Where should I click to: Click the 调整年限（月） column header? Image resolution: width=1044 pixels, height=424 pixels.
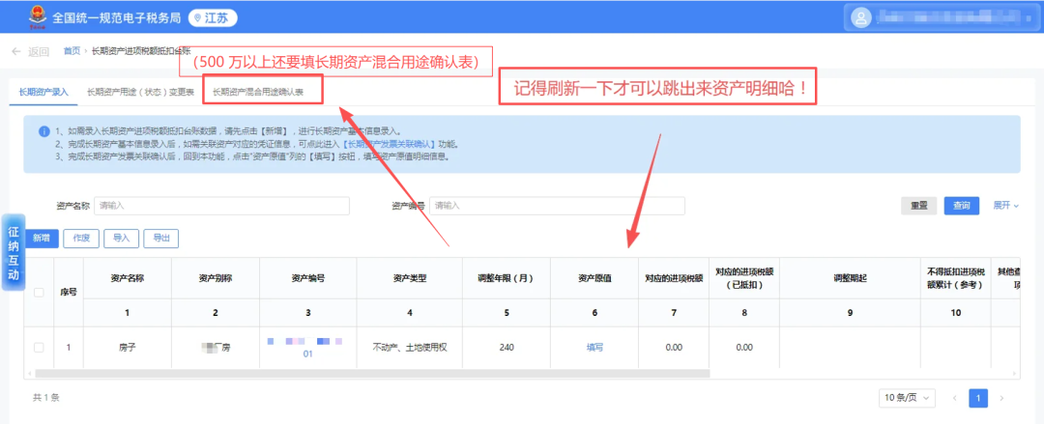pos(506,278)
